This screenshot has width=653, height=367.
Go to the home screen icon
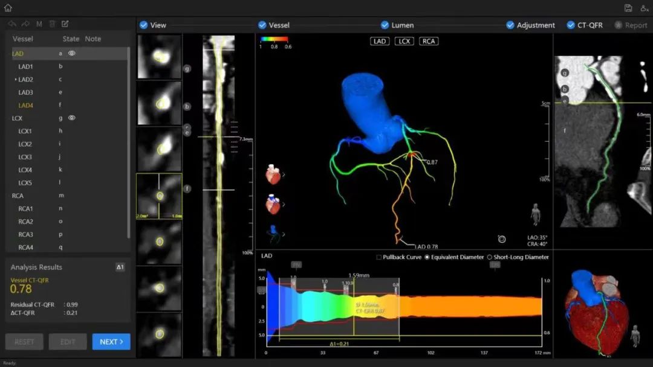[8, 8]
